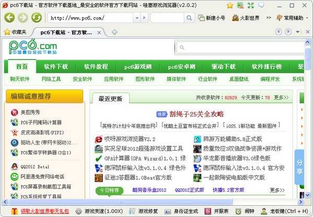
Task: Click the magnifier search button in toolbar
Action: point(189,18)
